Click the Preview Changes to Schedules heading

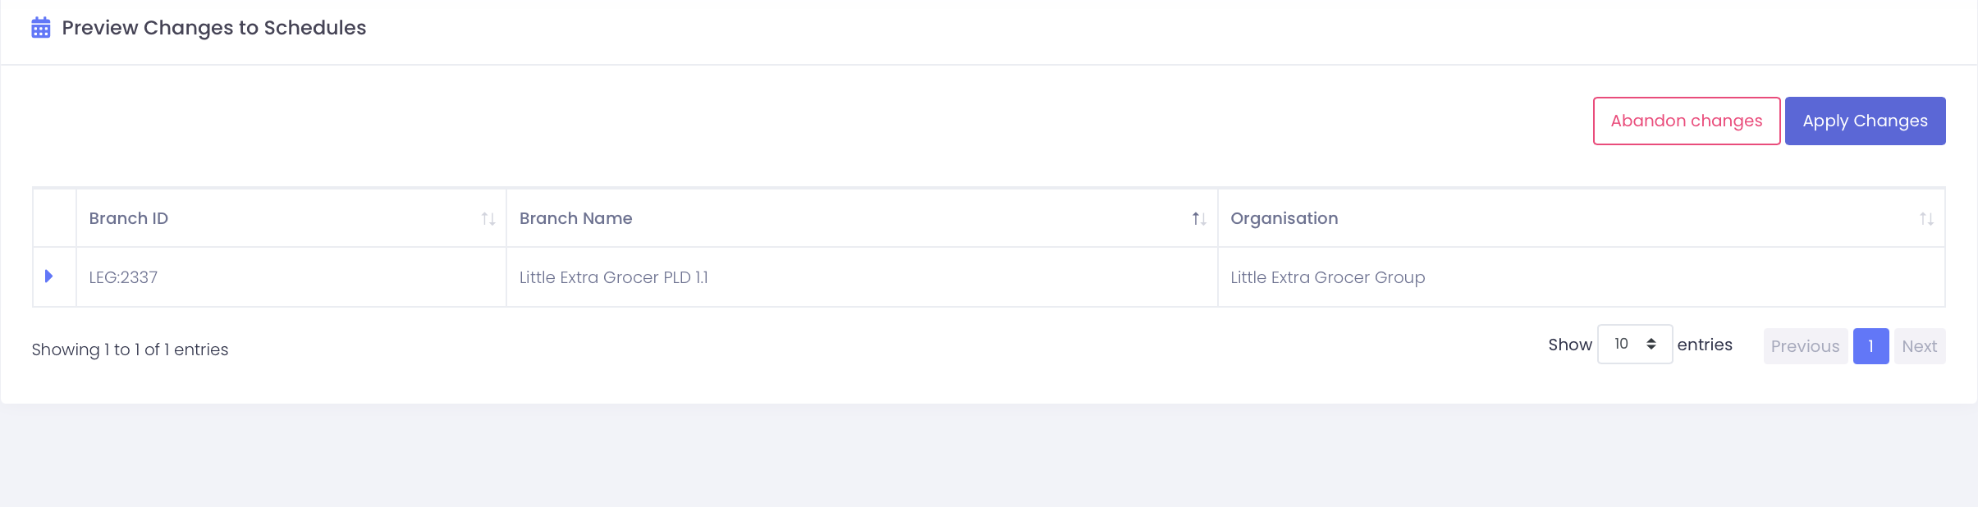pyautogui.click(x=214, y=28)
